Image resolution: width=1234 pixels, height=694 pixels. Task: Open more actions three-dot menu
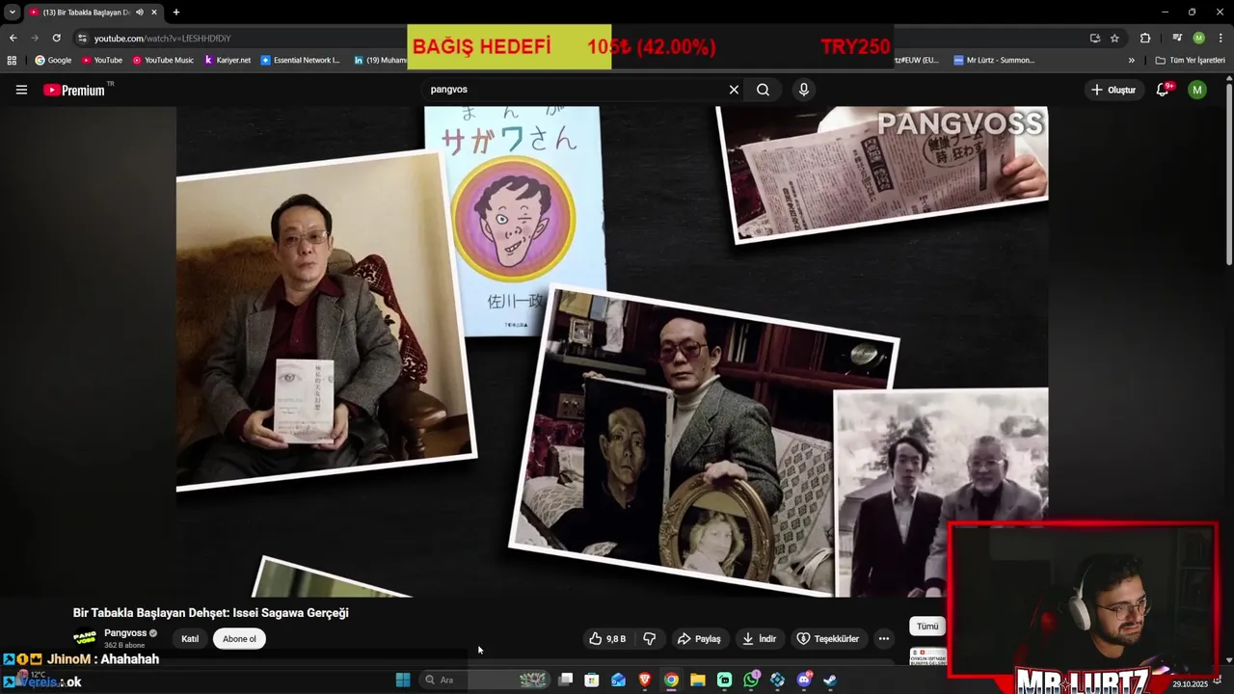coord(883,639)
